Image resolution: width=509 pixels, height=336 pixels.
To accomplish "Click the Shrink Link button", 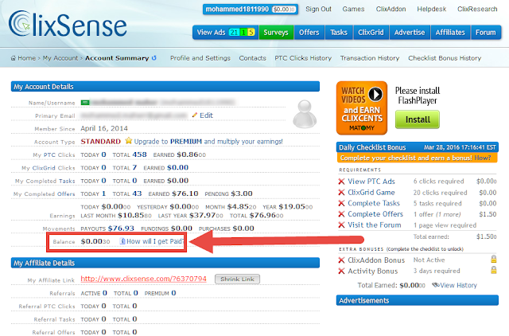I will click(x=237, y=279).
